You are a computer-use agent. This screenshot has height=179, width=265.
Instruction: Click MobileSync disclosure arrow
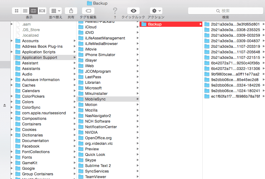point(137,99)
